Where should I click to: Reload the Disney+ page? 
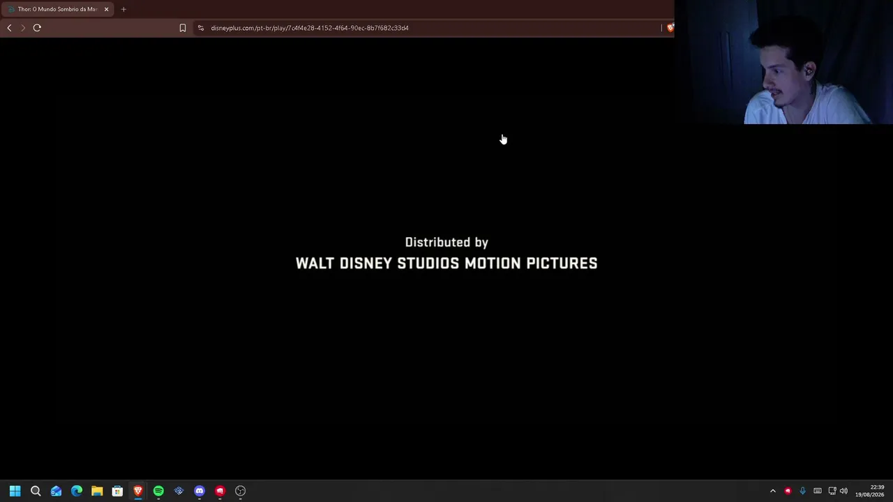pos(37,28)
